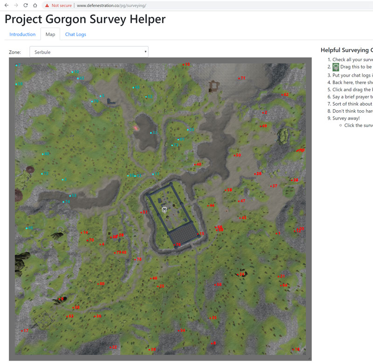Image resolution: width=373 pixels, height=363 pixels.
Task: Click the green survey helper bookmarklet icon
Action: [x=336, y=67]
